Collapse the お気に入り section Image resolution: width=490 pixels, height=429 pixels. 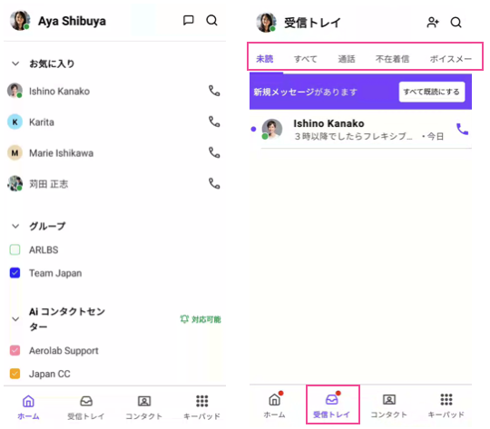coord(15,63)
